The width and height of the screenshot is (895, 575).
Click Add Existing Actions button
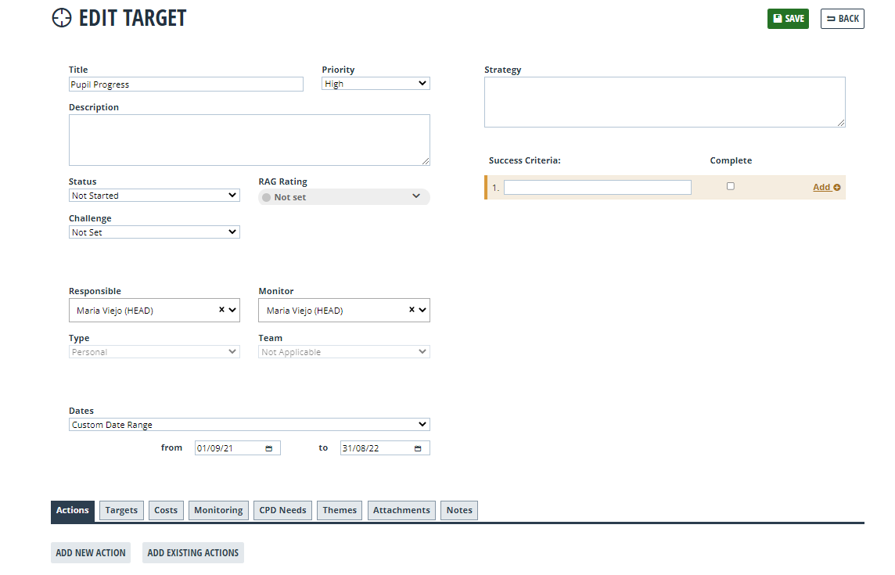(193, 553)
